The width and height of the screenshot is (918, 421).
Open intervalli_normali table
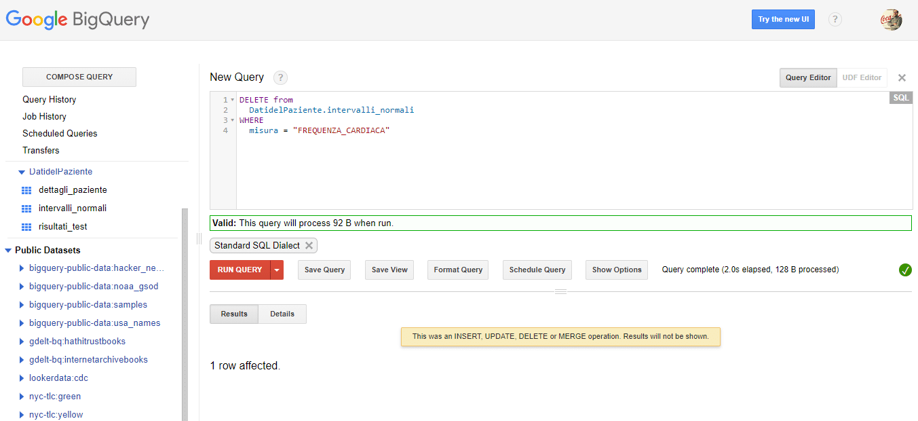click(73, 208)
